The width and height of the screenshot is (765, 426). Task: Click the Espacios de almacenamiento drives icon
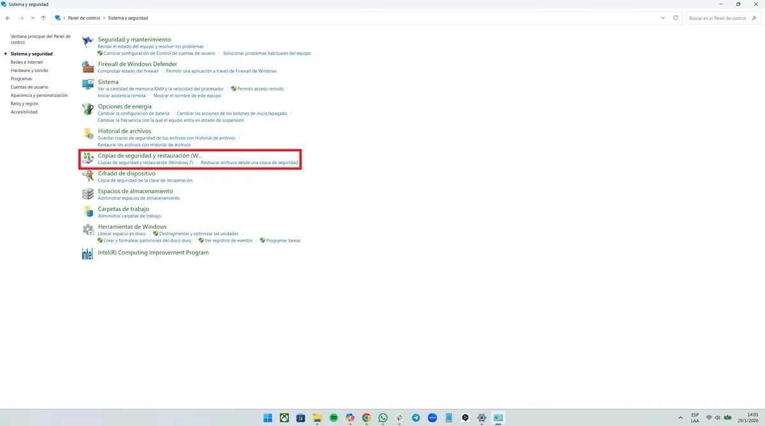point(88,194)
